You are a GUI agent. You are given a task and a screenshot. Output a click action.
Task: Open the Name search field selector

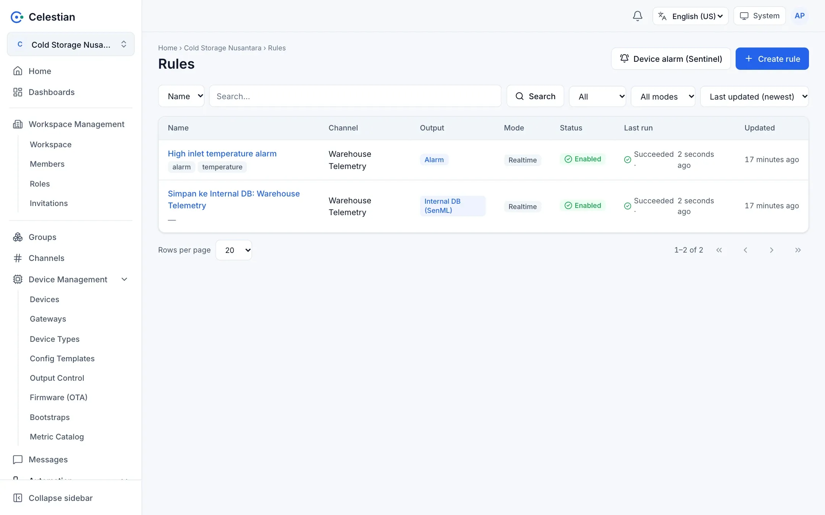click(181, 96)
